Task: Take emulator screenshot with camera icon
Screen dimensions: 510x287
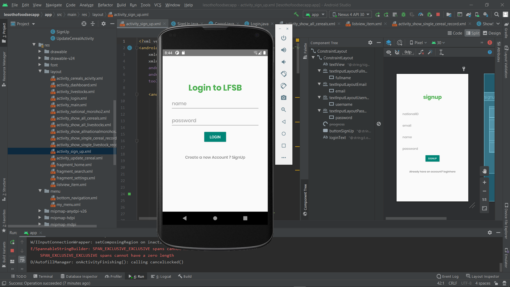Action: pyautogui.click(x=284, y=98)
